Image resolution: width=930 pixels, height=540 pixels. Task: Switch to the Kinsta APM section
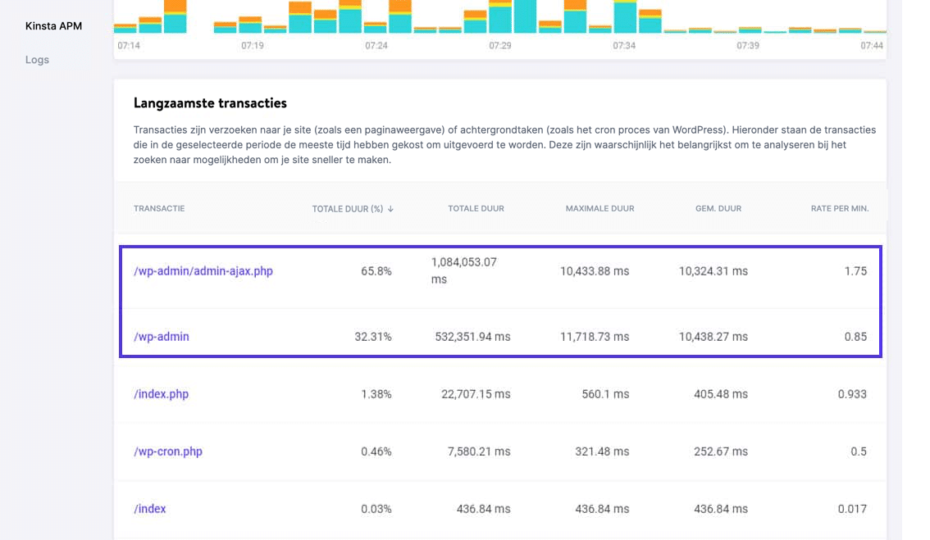52,25
